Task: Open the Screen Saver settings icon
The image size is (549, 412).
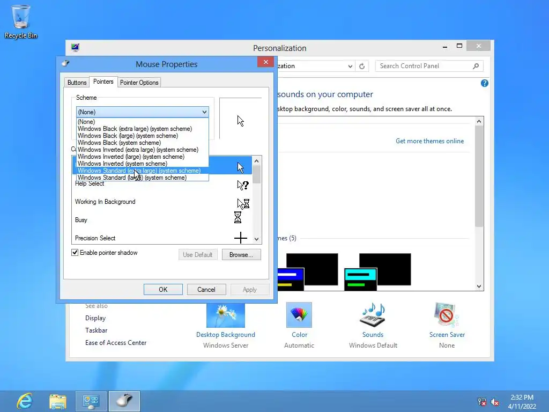Action: (447, 315)
